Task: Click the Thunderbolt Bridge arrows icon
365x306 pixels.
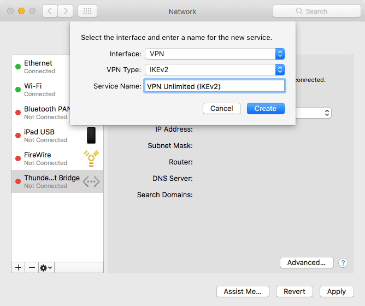Action: (x=91, y=181)
